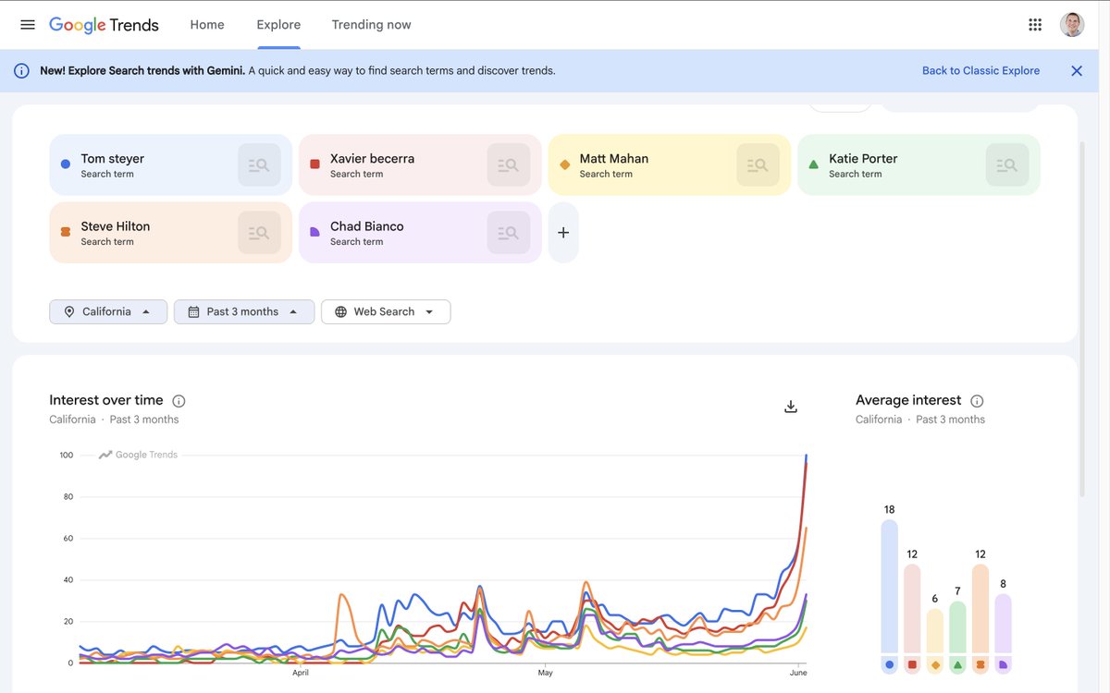Select the Chad Bianco search term card
The image size is (1110, 693).
click(420, 233)
